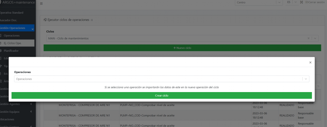
Task: Clear the selected MAN cycle value
Action: (x=308, y=38)
